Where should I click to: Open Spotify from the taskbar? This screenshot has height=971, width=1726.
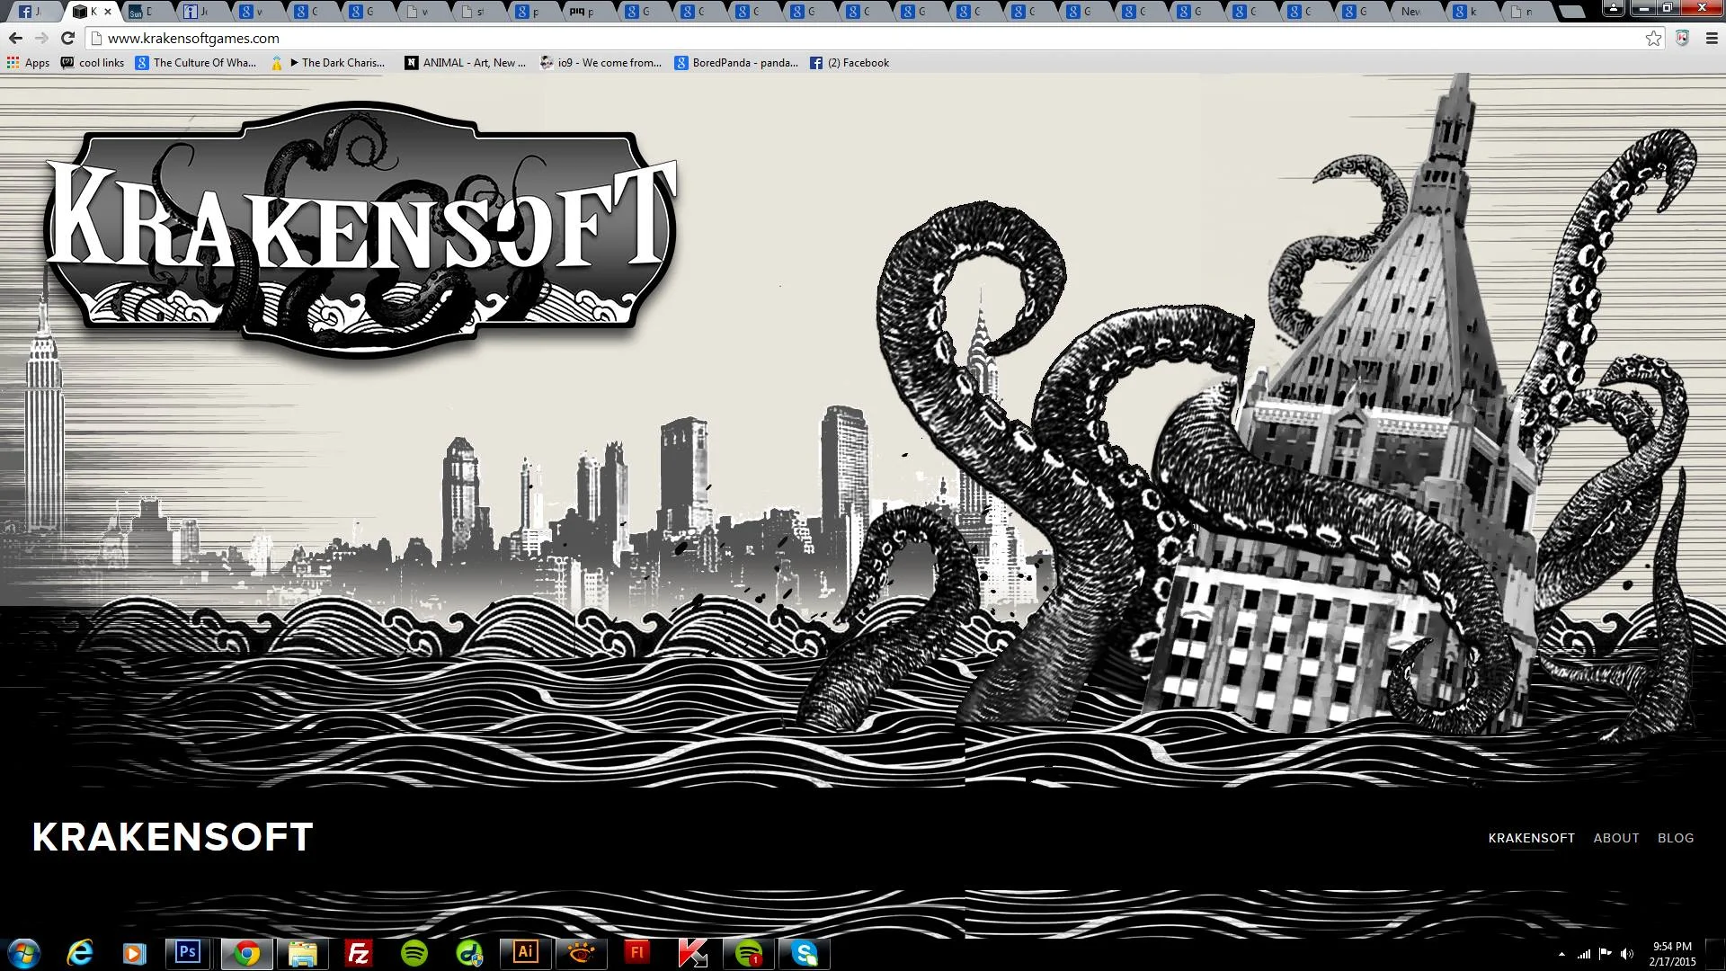click(x=414, y=953)
